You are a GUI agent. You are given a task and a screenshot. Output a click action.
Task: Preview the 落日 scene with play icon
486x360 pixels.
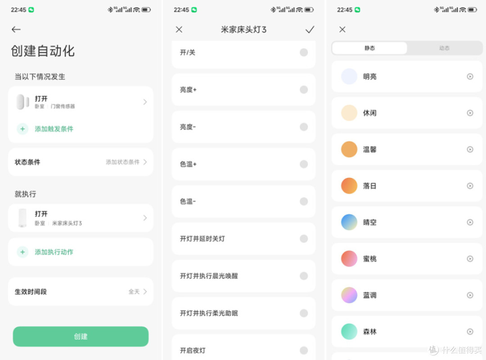click(470, 186)
